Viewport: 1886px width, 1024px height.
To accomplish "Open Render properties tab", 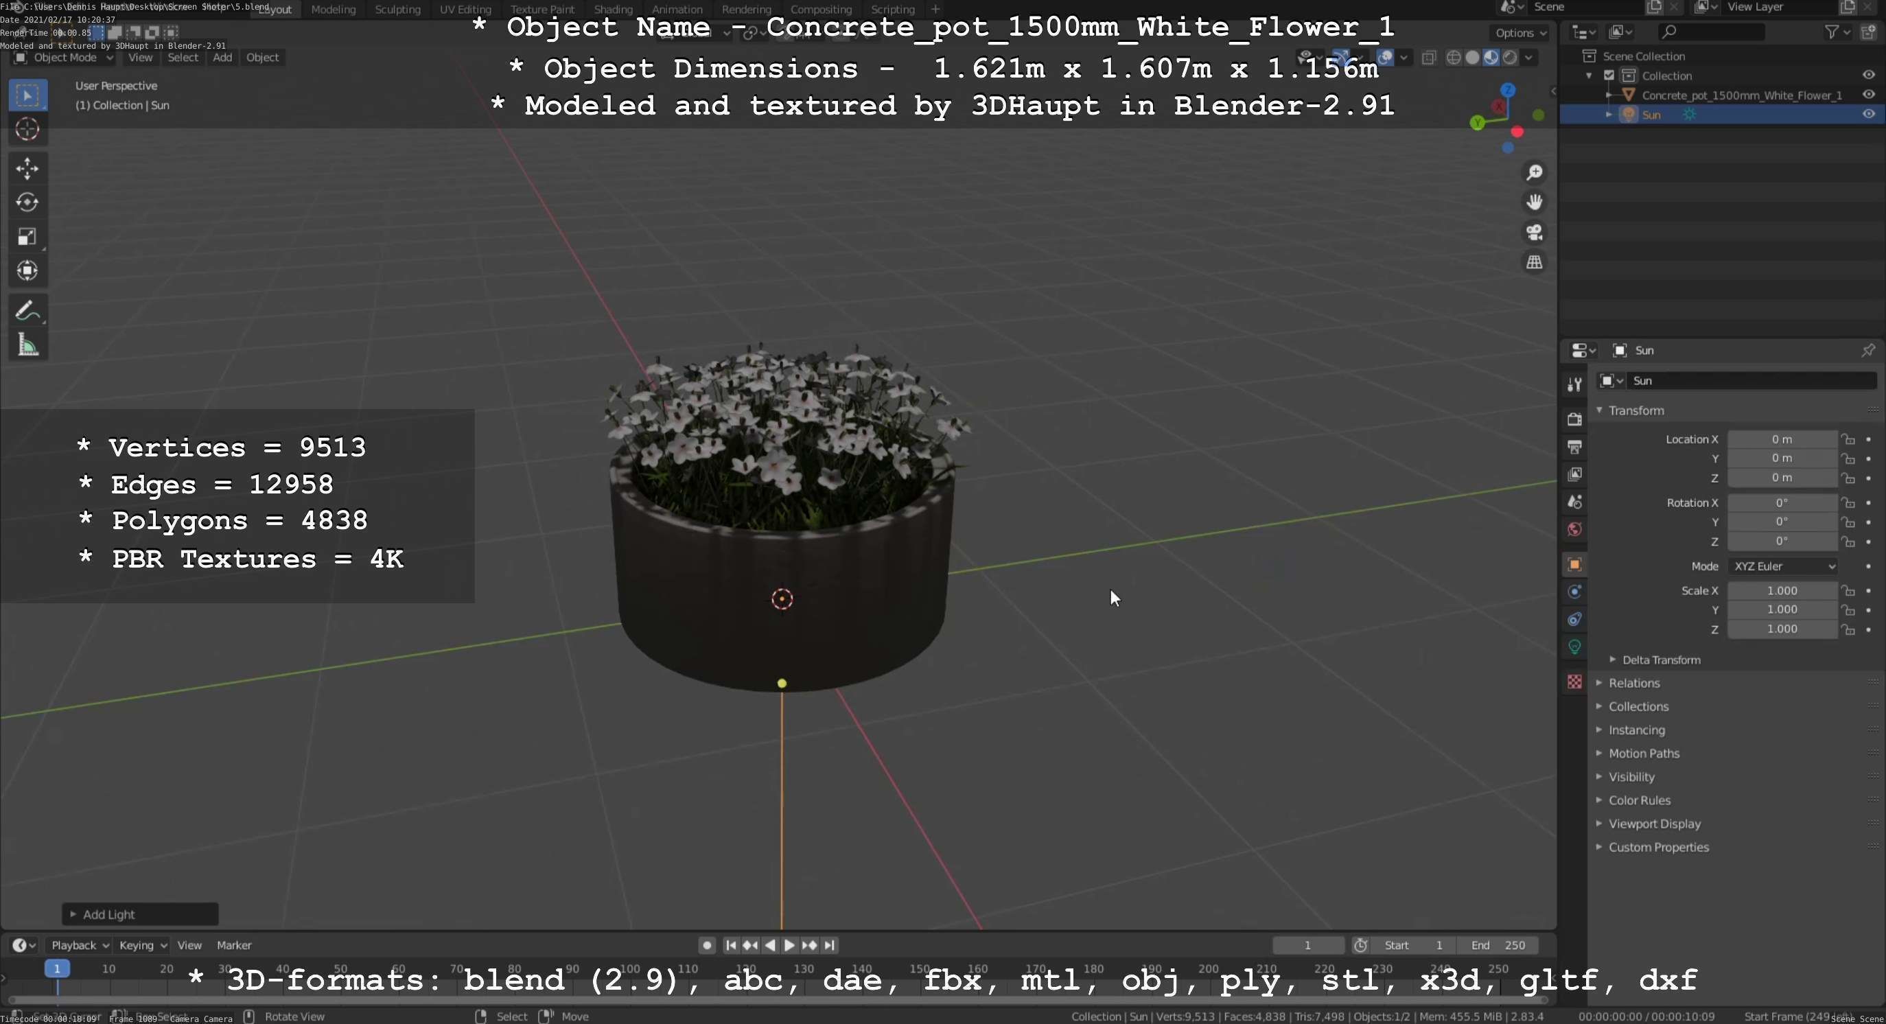I will 1574,419.
